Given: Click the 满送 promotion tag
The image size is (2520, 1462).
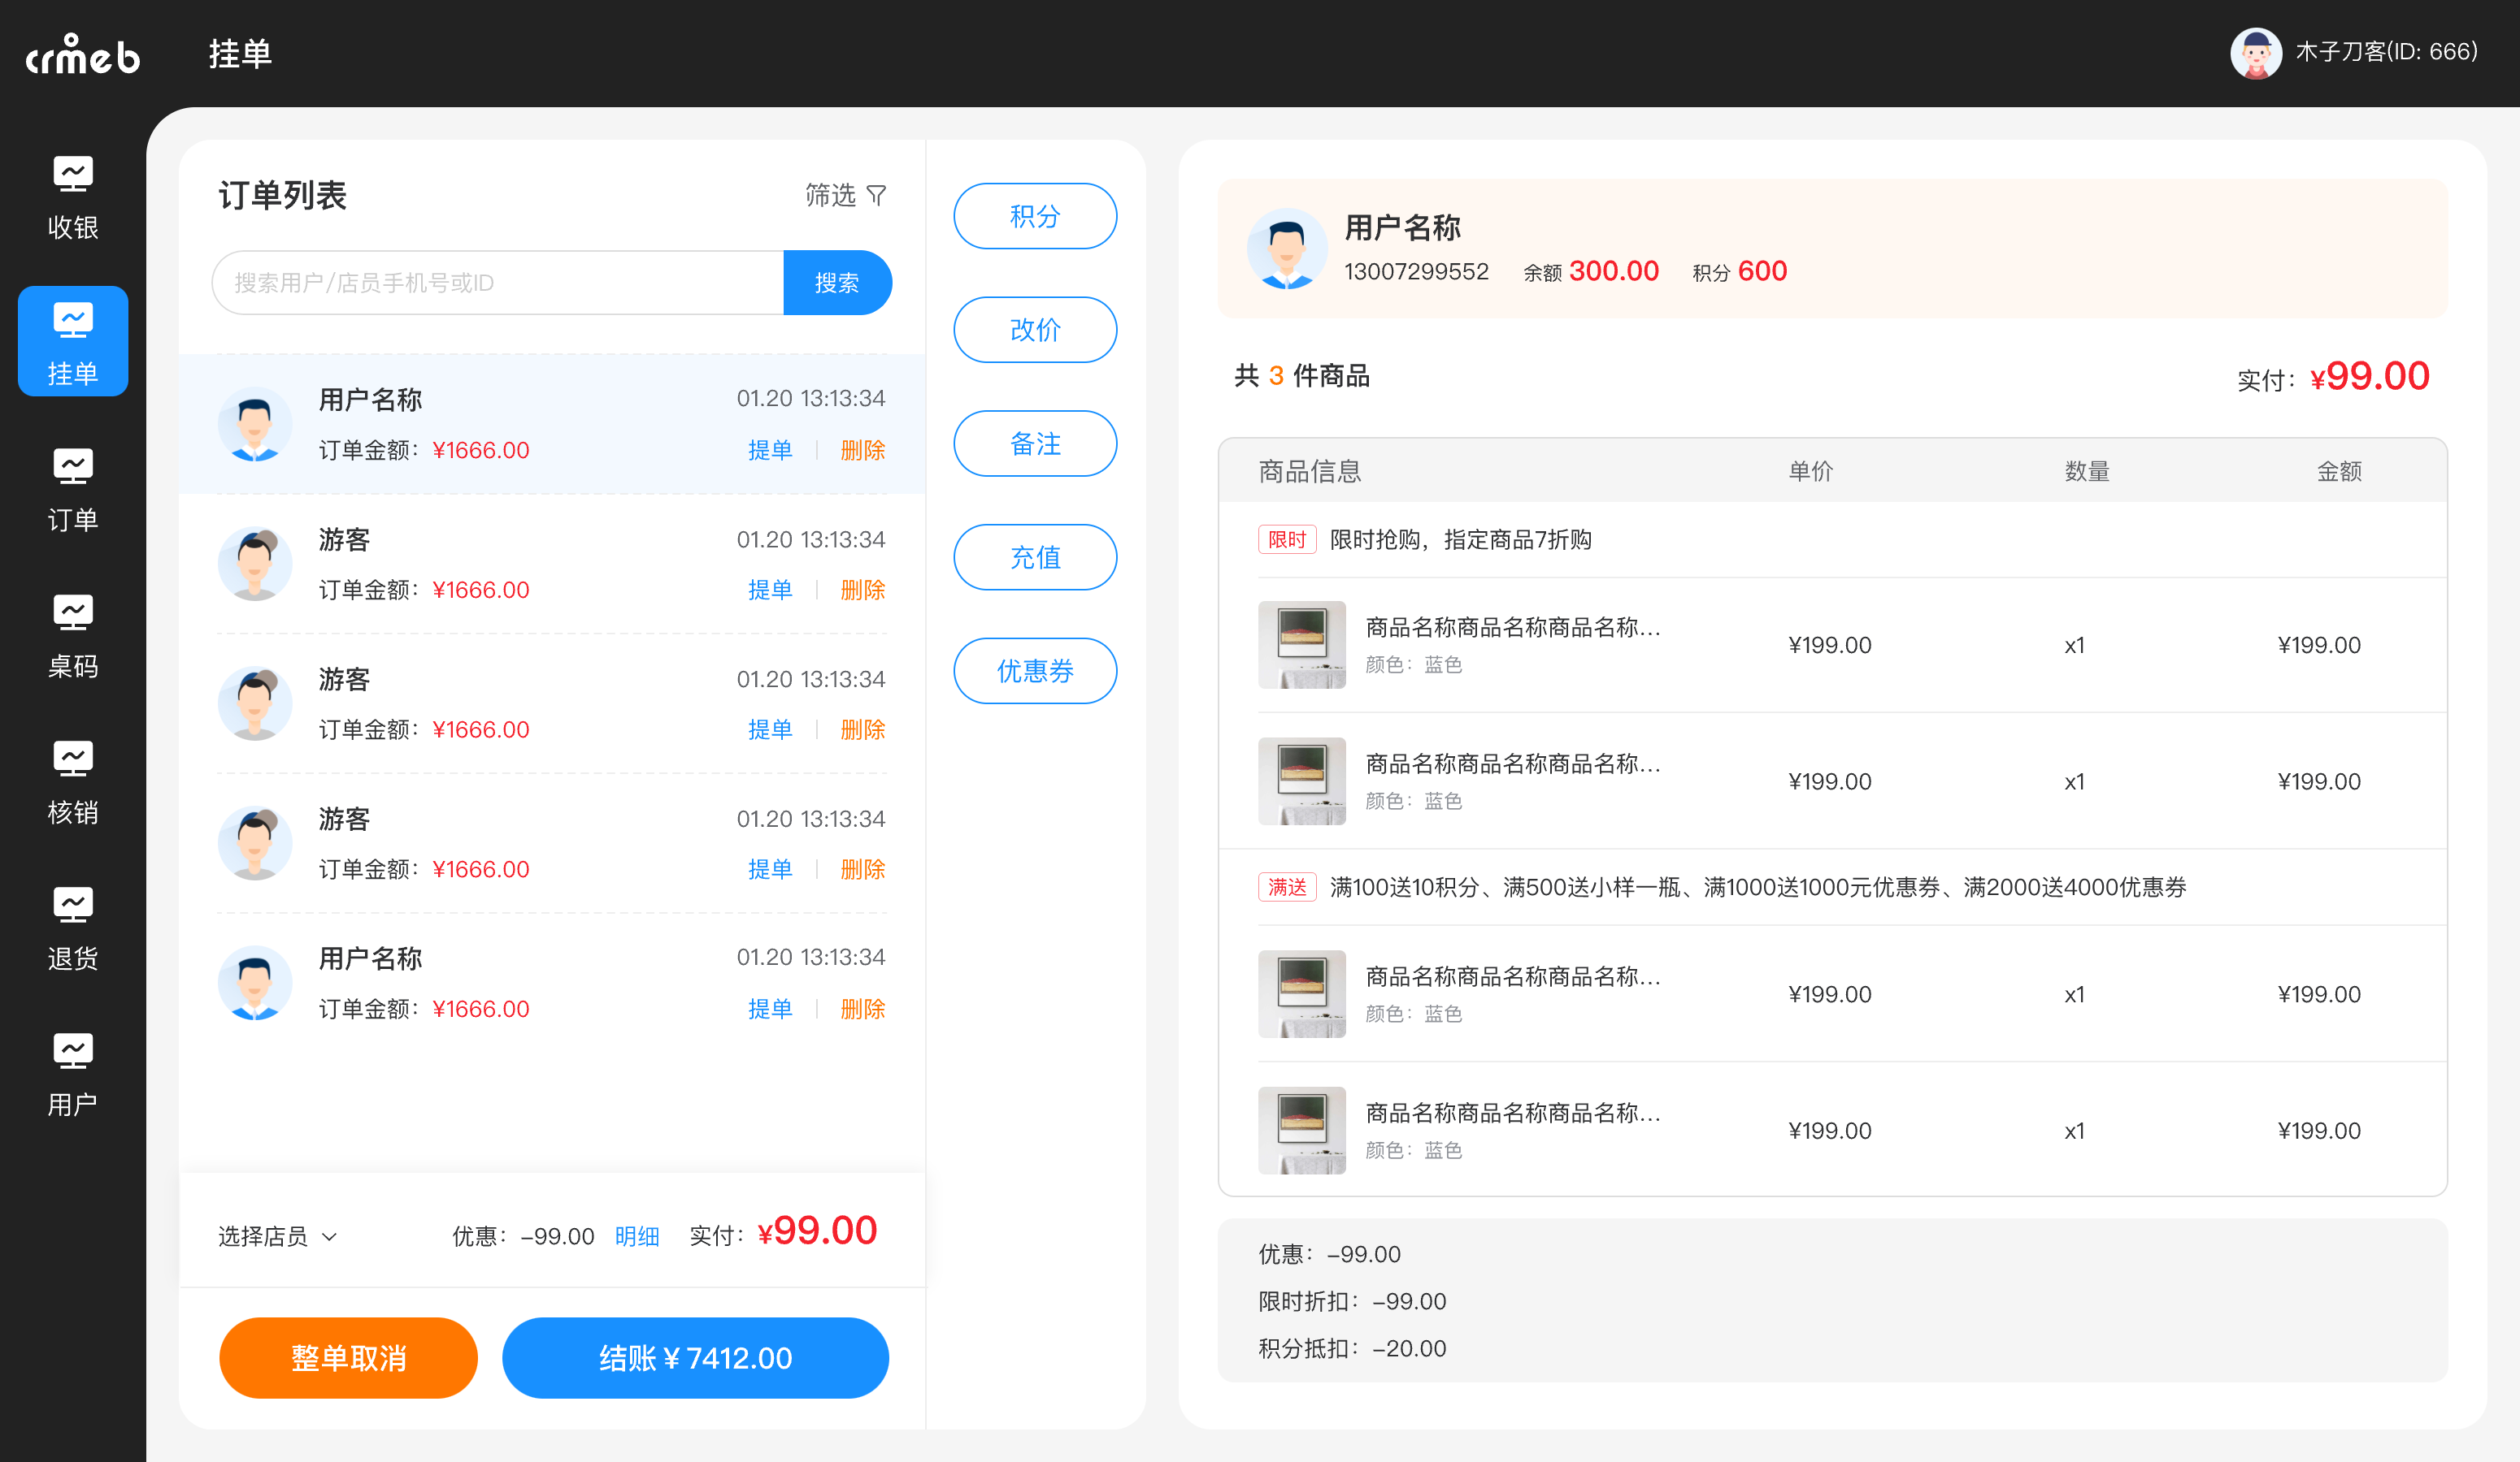Looking at the screenshot, I should 1286,886.
